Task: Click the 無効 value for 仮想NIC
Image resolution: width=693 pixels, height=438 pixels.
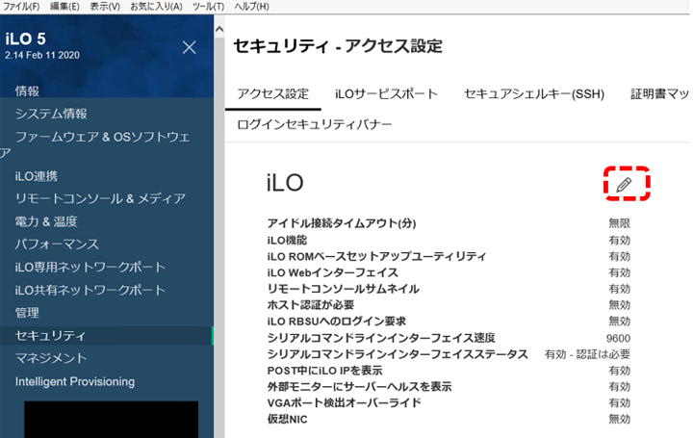Action: click(x=619, y=419)
